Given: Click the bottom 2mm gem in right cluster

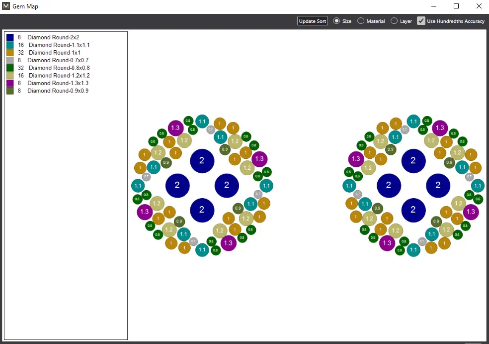Looking at the screenshot, I should (413, 210).
